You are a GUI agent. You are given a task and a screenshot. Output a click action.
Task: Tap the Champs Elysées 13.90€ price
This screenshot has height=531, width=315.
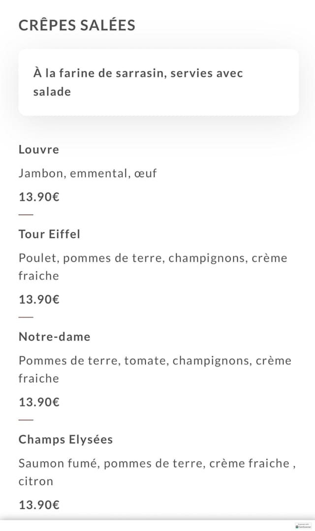(39, 504)
